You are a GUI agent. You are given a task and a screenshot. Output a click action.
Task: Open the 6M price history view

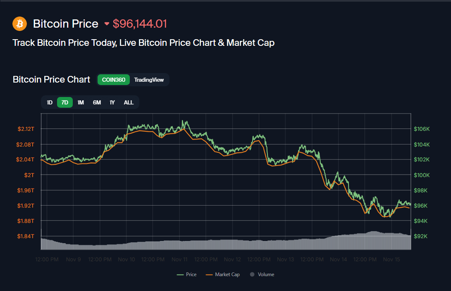(96, 102)
